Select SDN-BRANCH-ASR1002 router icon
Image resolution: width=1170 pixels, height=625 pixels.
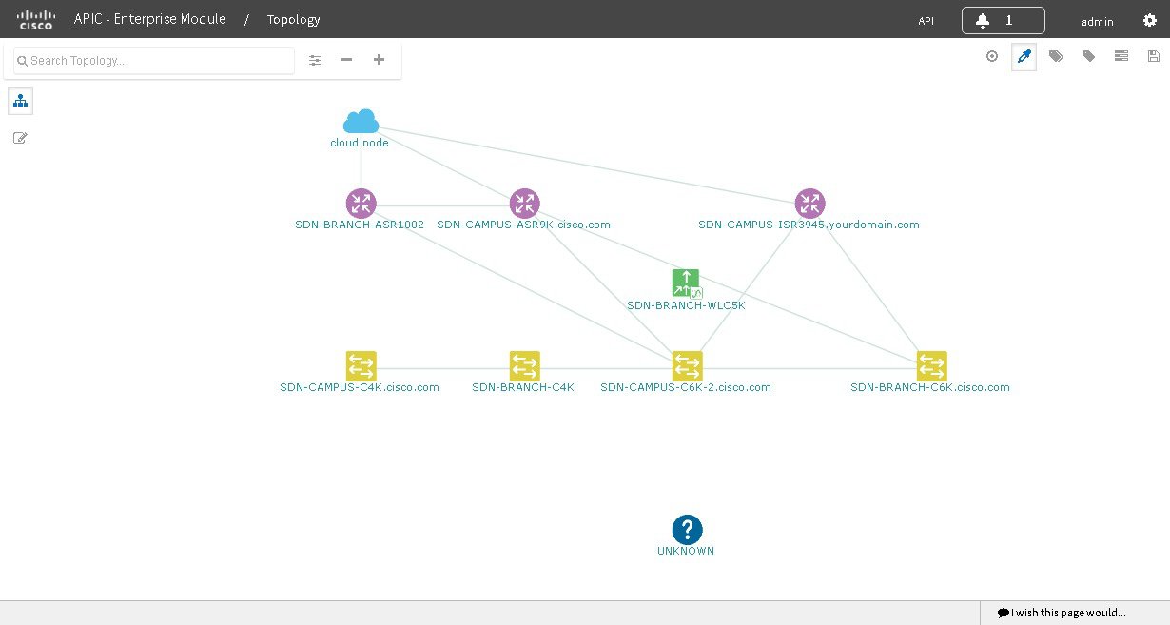tap(361, 204)
